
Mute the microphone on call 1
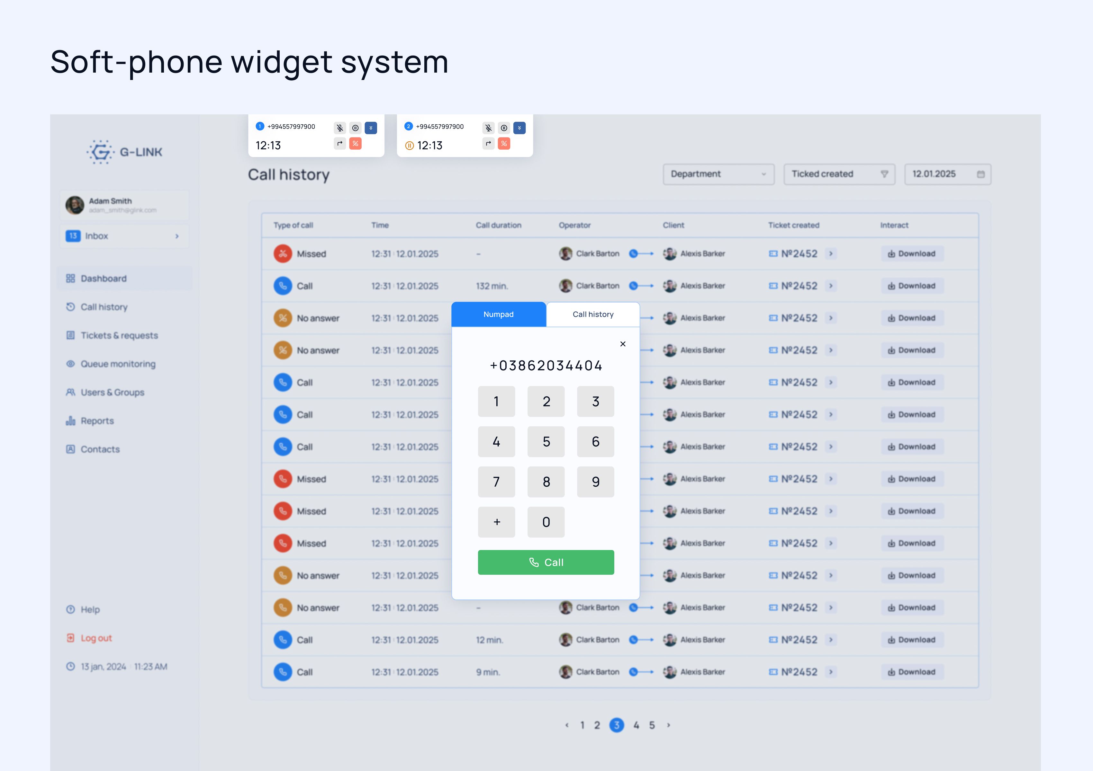339,128
